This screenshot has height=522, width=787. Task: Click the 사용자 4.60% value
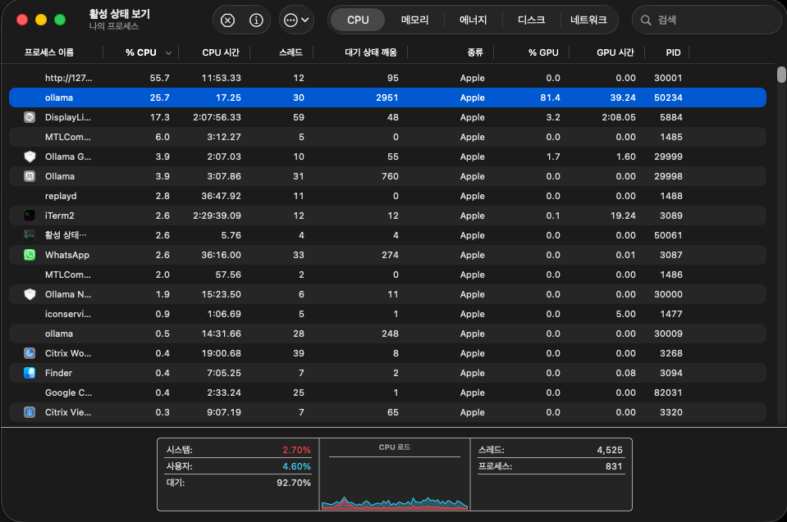(x=296, y=466)
